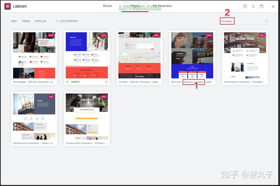Click PRO badge on Contact Delivery template
Viewport: 280px width, 186px height.
pyautogui.click(x=156, y=35)
